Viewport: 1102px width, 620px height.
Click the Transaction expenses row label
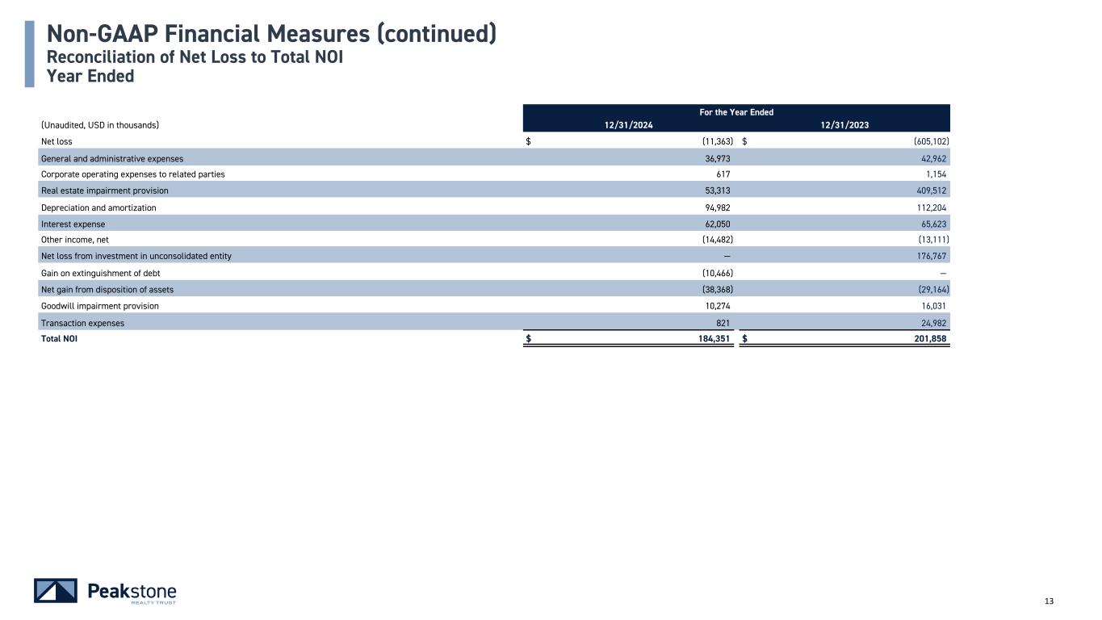coord(82,323)
